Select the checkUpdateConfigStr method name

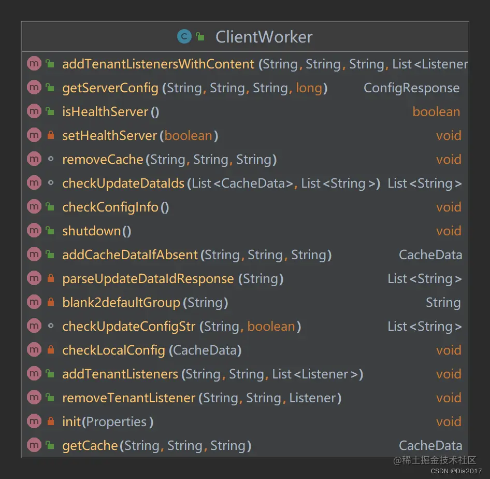click(129, 327)
